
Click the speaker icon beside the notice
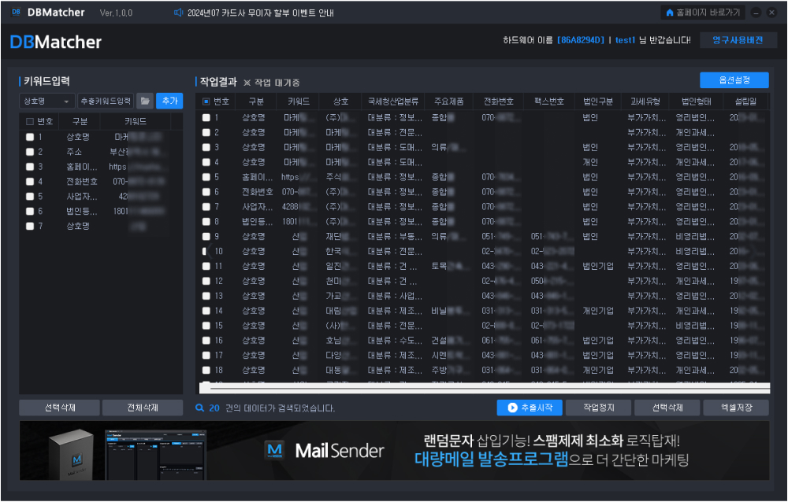click(x=178, y=13)
